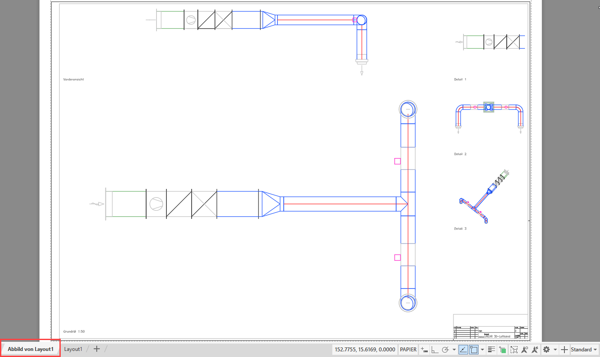Click selection cycling dashed-box icon
The height and width of the screenshot is (357, 600).
[x=514, y=349]
